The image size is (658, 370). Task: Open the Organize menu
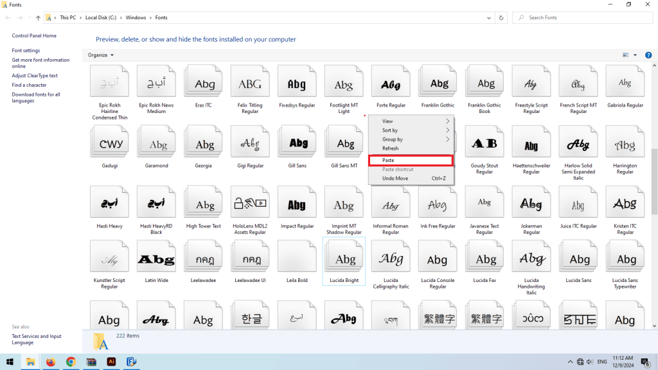pos(99,55)
